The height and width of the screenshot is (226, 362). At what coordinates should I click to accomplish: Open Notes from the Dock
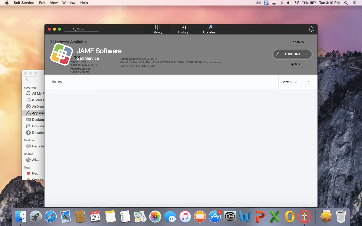(110, 216)
